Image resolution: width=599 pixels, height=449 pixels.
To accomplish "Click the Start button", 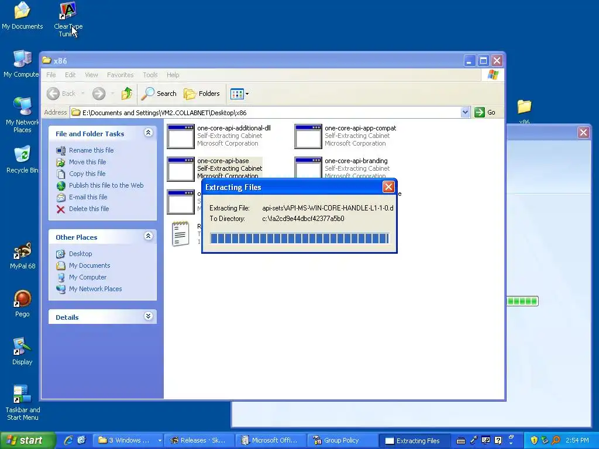I will click(x=27, y=441).
